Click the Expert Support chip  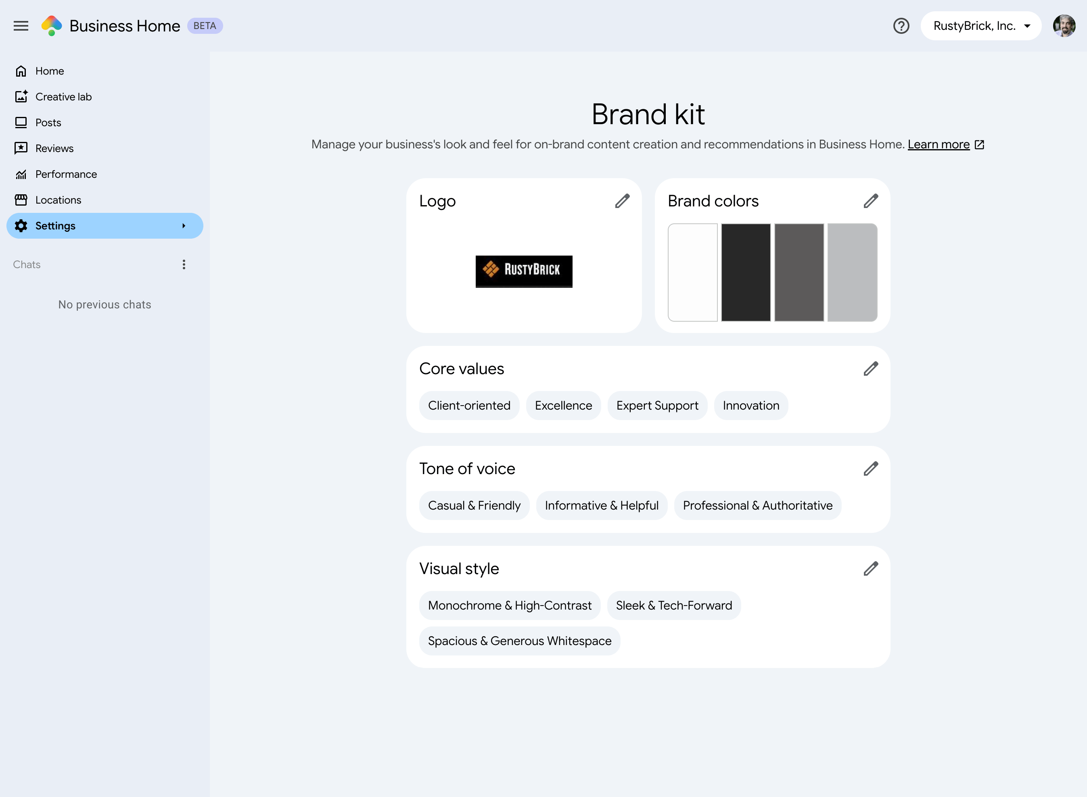point(657,406)
